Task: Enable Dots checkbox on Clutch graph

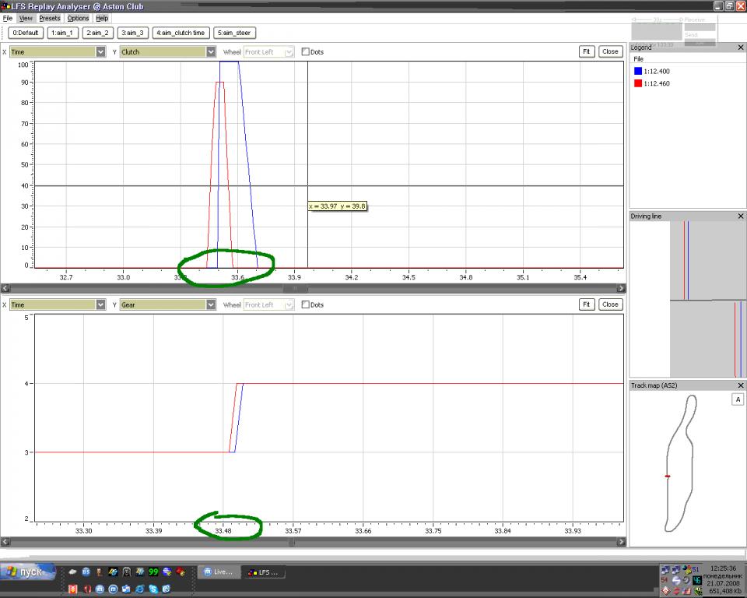Action: [x=305, y=52]
